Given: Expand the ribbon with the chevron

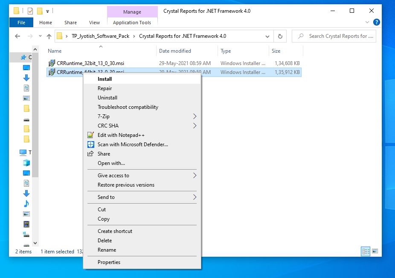Looking at the screenshot, I should [x=368, y=22].
